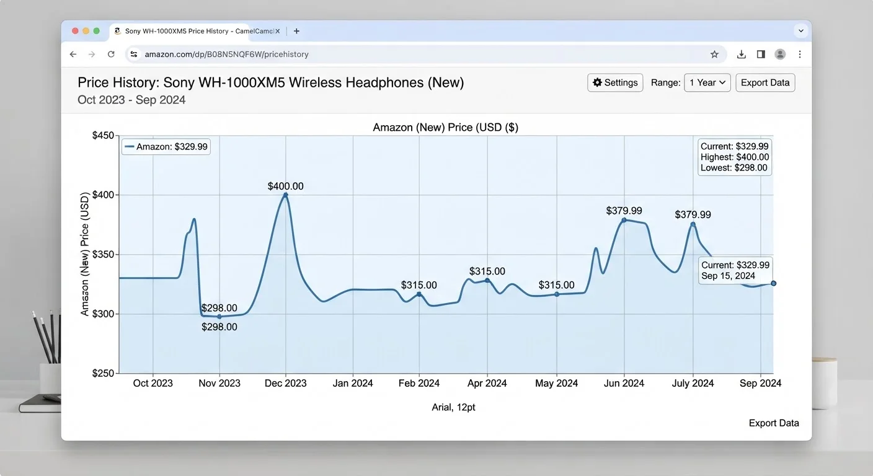The image size is (873, 476).
Task: Bookmark this page with the star icon
Action: (714, 55)
